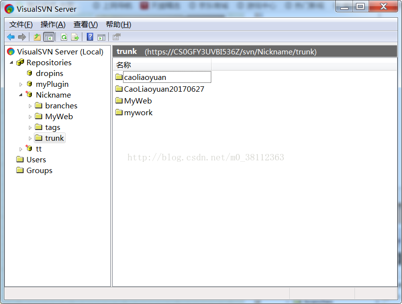Screen dimensions: 402x304
Task: Click the Repositories cubes icon
Action: [x=20, y=62]
